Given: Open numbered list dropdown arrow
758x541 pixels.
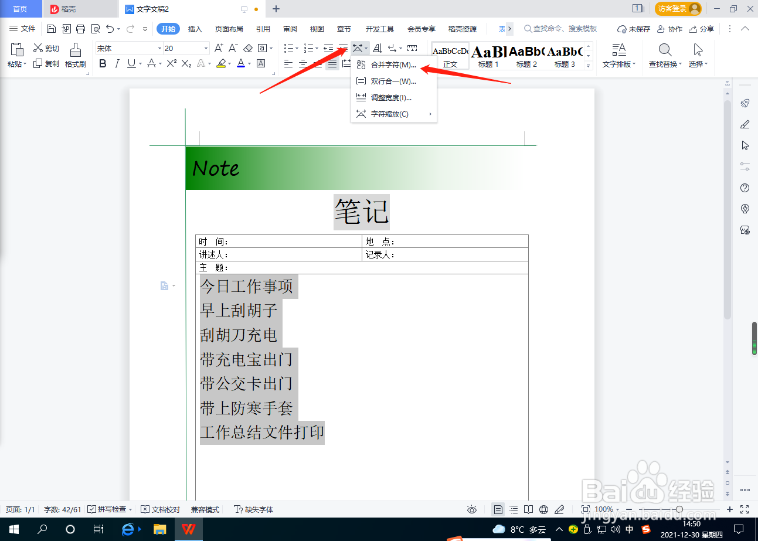Looking at the screenshot, I should (317, 48).
